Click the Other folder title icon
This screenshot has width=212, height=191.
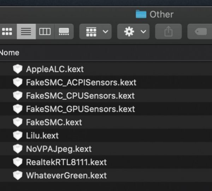[x=141, y=14]
